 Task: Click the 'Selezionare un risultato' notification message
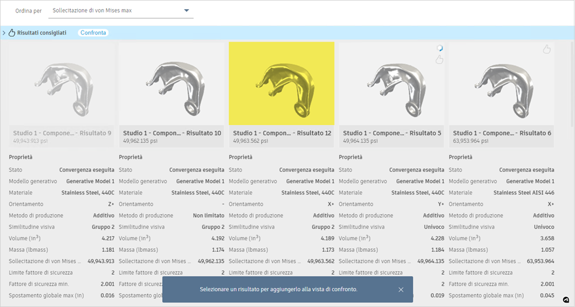(x=278, y=289)
